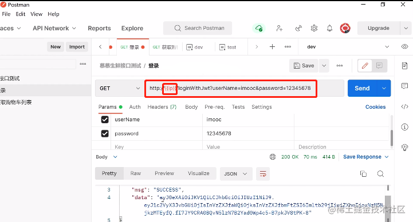Click the Save button
Image resolution: width=413 pixels, height=222 pixels.
click(x=304, y=65)
